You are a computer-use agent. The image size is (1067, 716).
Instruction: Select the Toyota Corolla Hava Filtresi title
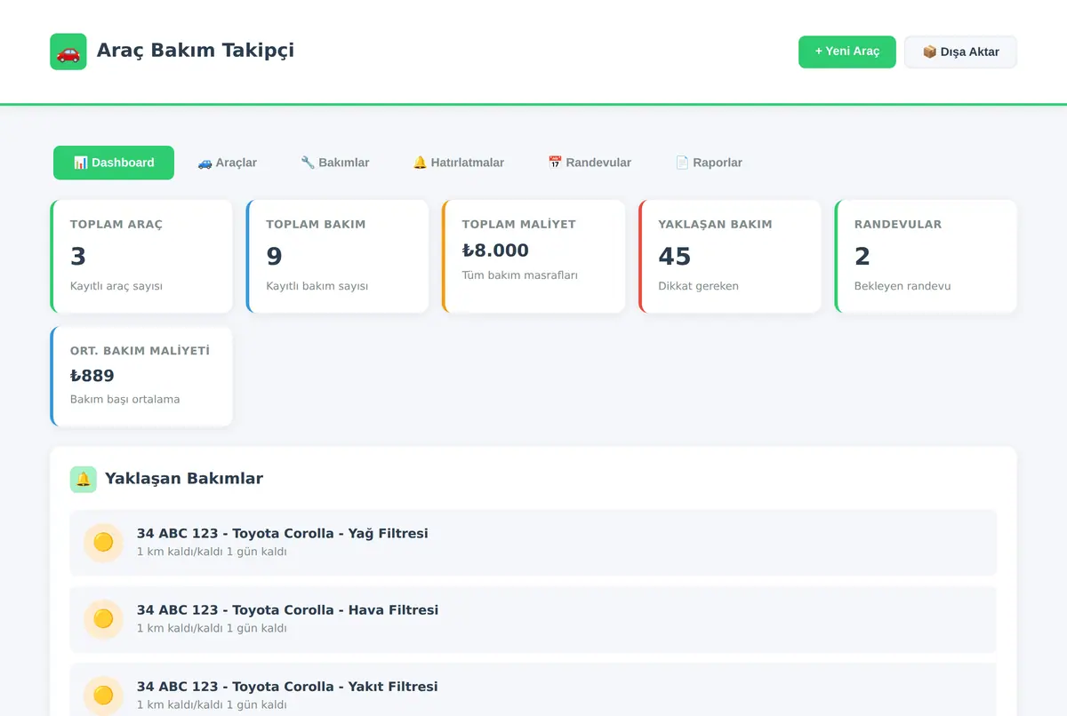[x=287, y=610]
